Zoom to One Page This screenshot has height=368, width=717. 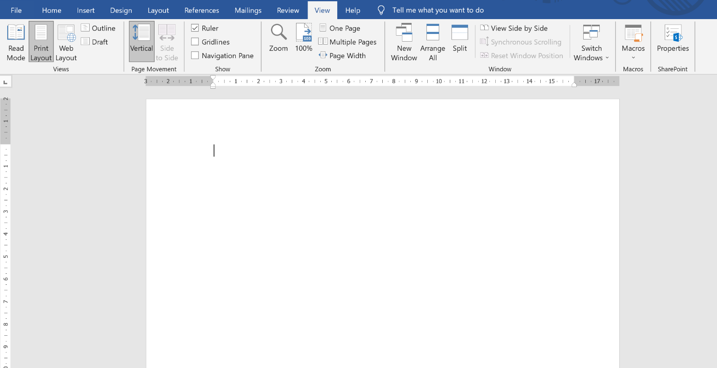click(x=339, y=28)
